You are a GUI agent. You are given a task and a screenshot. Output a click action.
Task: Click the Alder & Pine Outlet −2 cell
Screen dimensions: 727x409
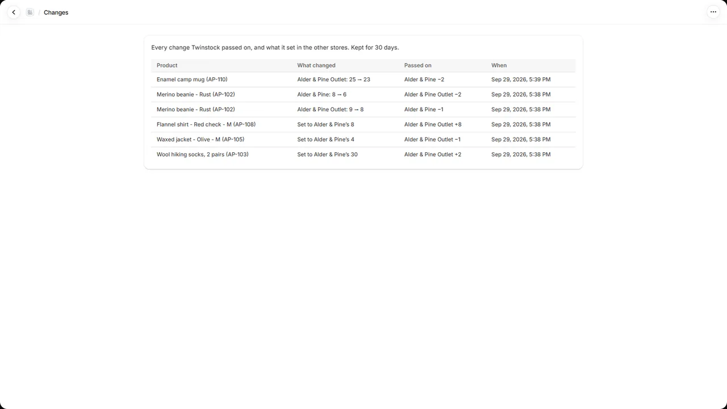click(433, 94)
